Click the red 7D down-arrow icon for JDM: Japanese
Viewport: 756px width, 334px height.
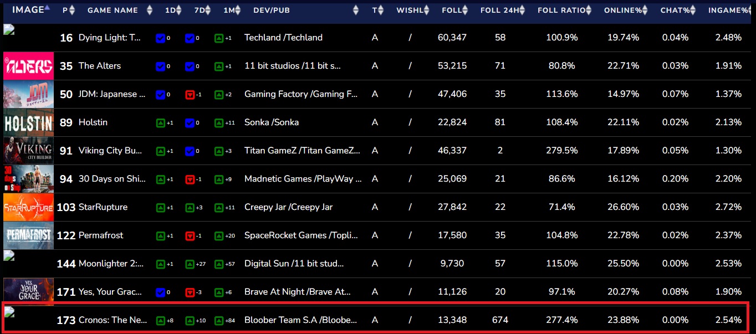[x=190, y=94]
